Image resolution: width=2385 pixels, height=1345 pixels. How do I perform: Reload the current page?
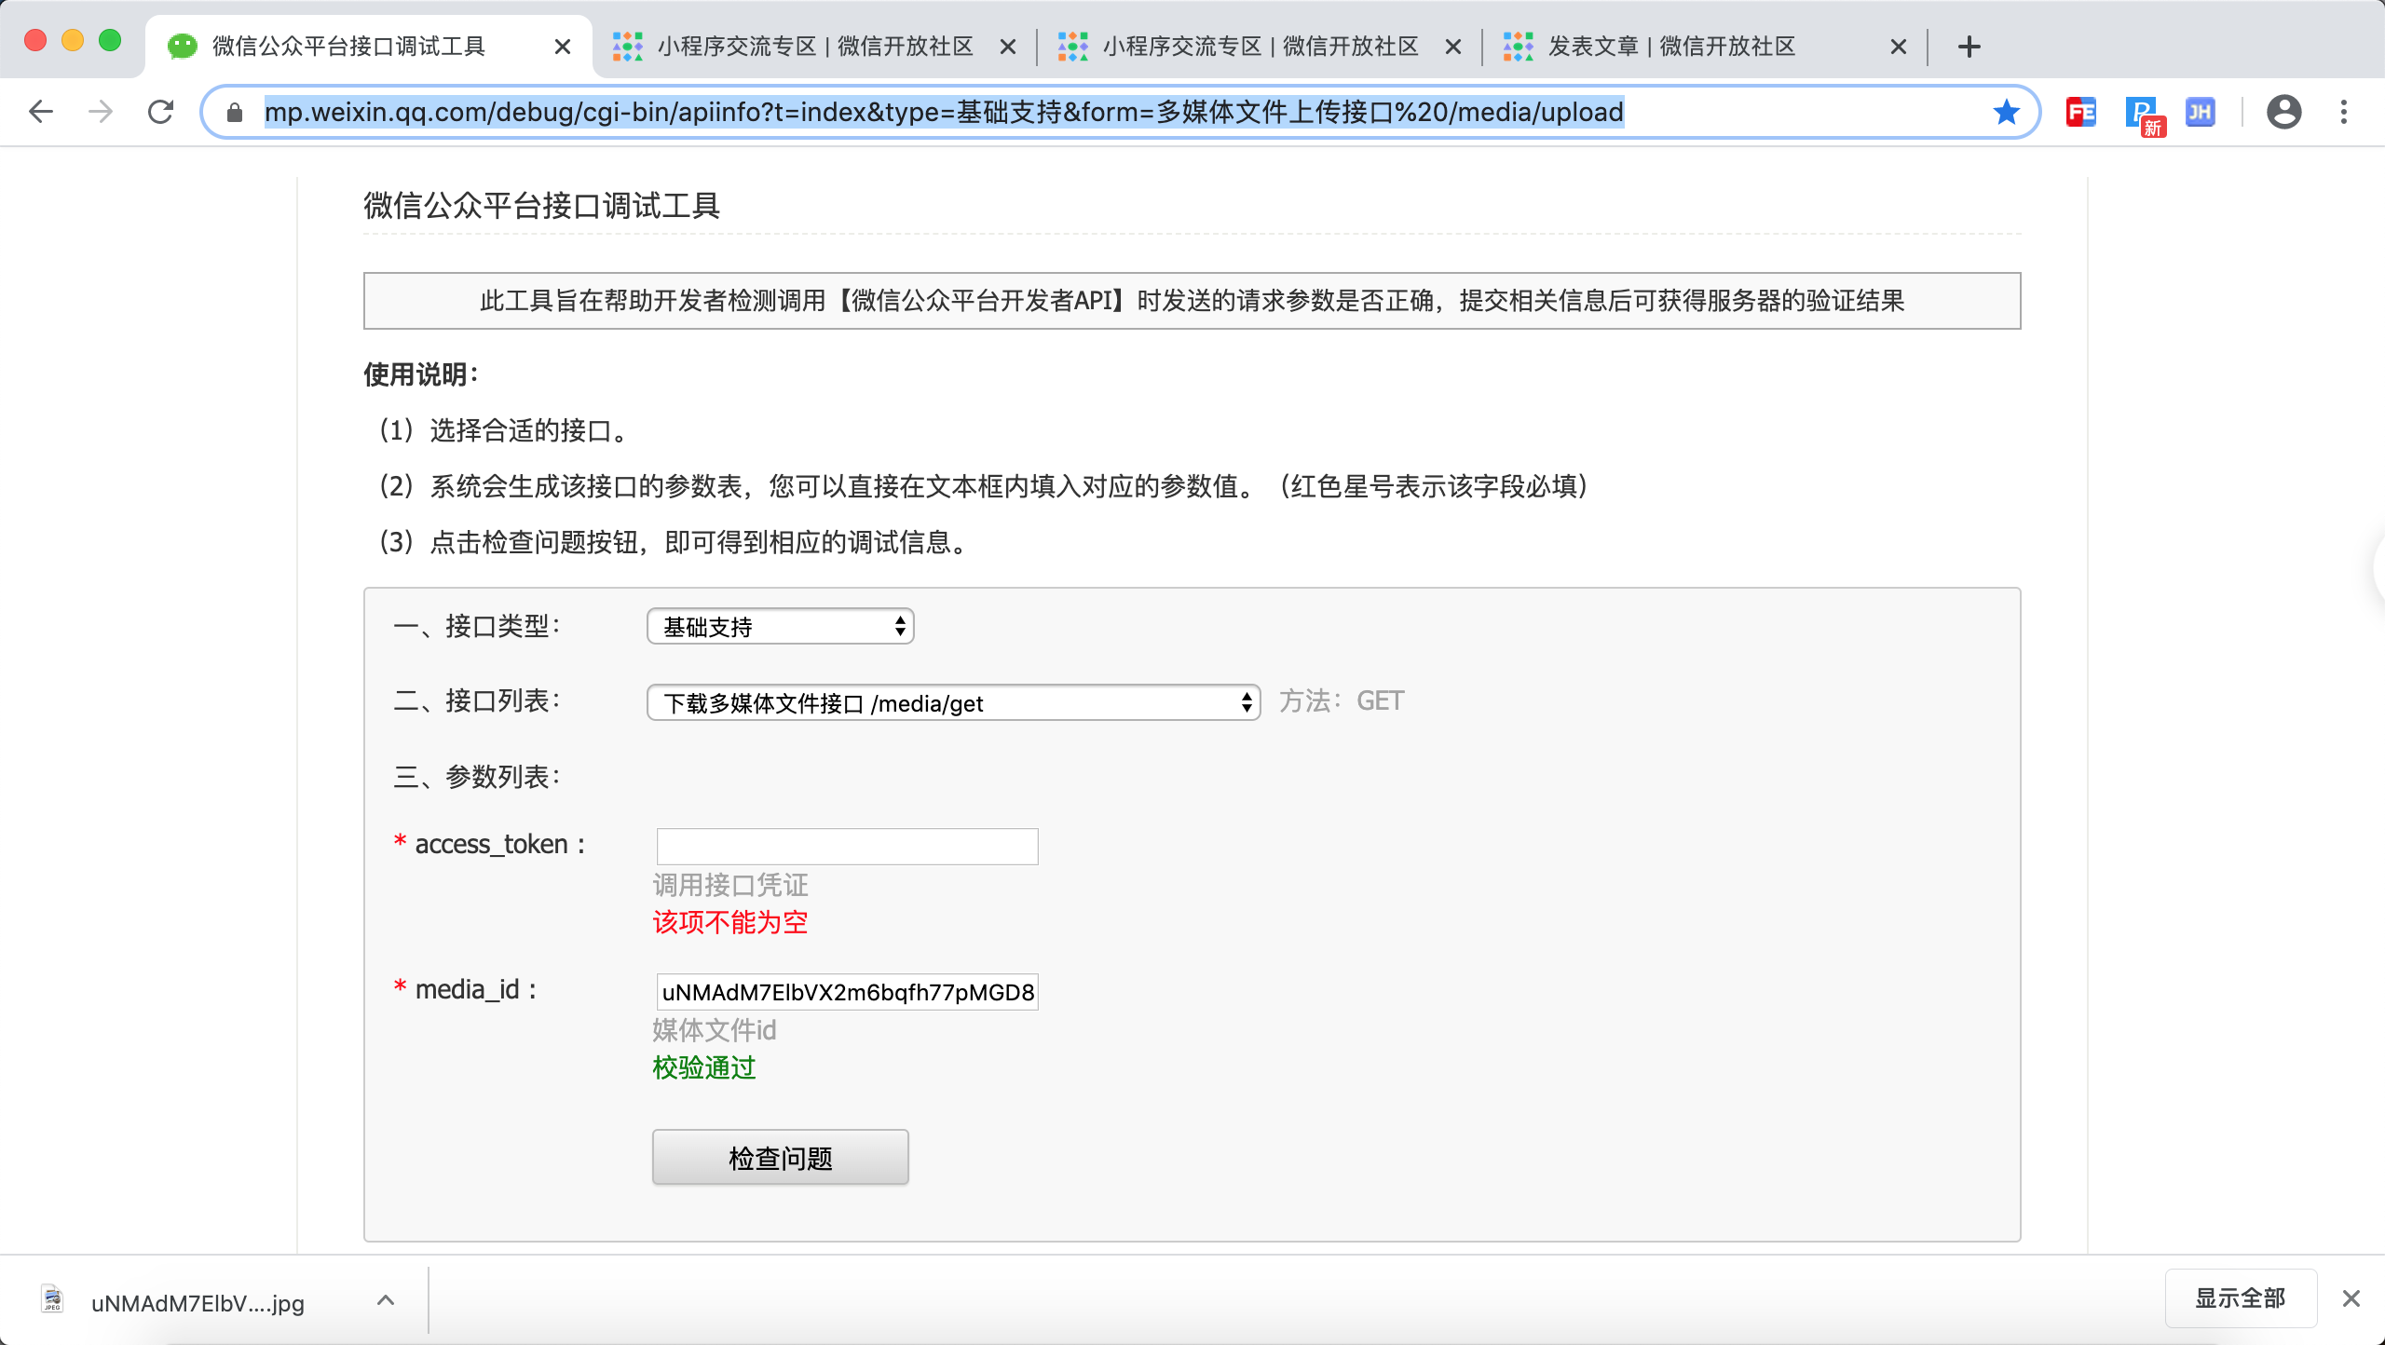[160, 112]
